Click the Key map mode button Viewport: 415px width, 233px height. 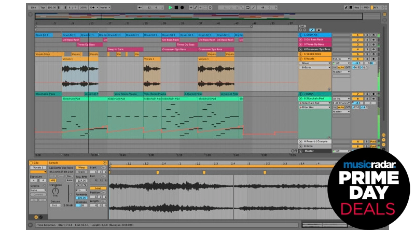point(357,8)
